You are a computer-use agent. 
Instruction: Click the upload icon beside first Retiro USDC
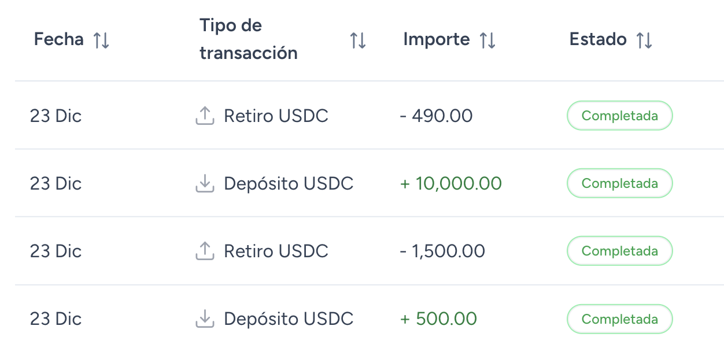pyautogui.click(x=204, y=115)
